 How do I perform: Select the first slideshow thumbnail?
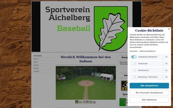coord(77,102)
